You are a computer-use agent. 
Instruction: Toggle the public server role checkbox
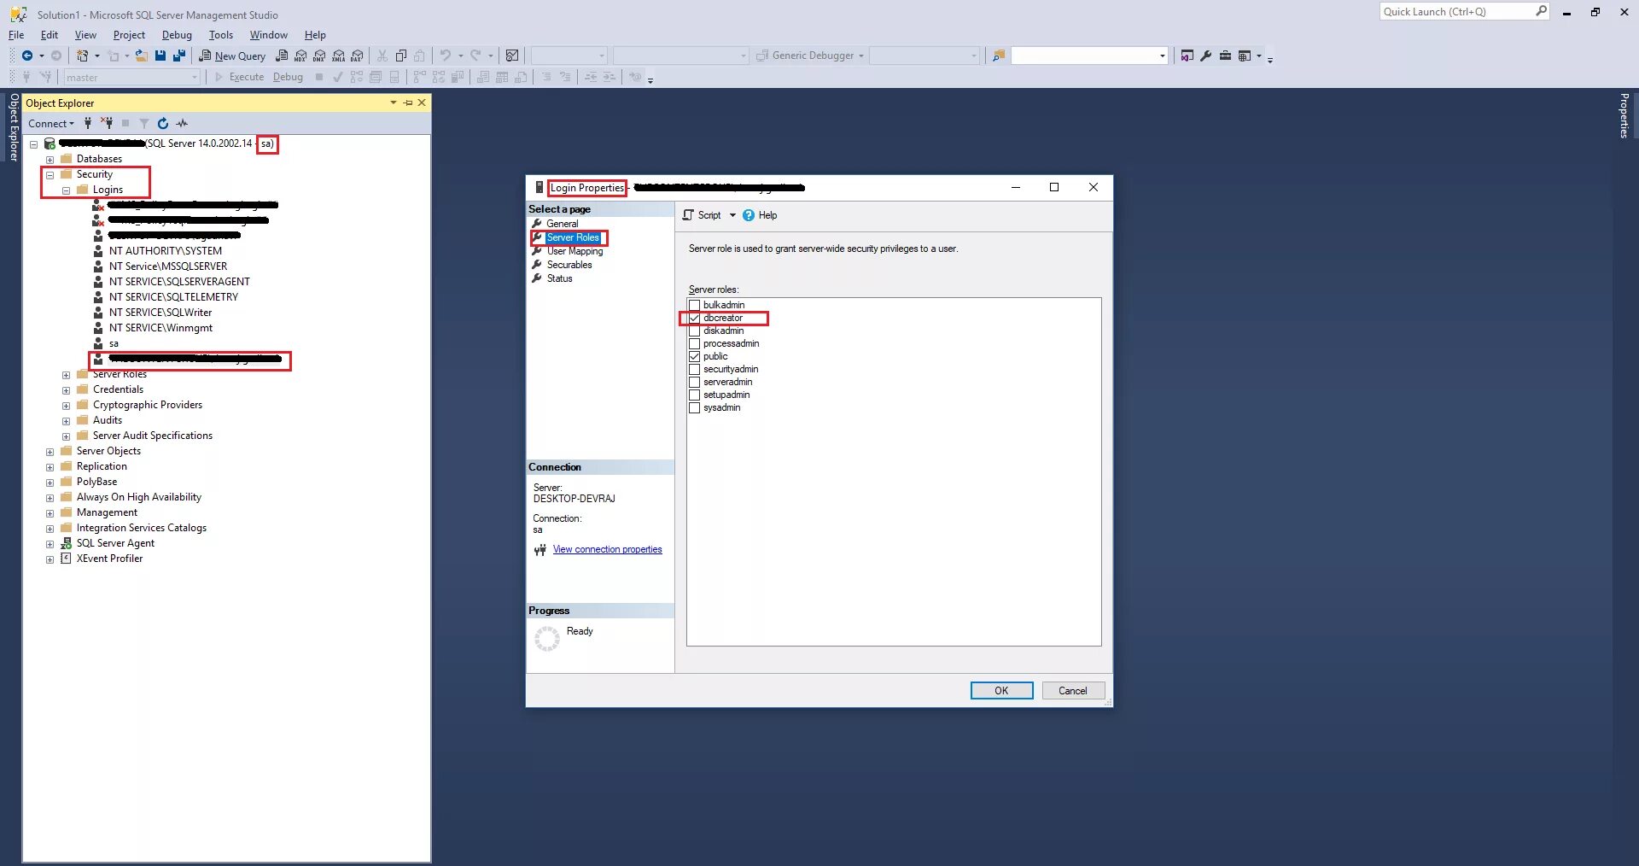pyautogui.click(x=694, y=356)
